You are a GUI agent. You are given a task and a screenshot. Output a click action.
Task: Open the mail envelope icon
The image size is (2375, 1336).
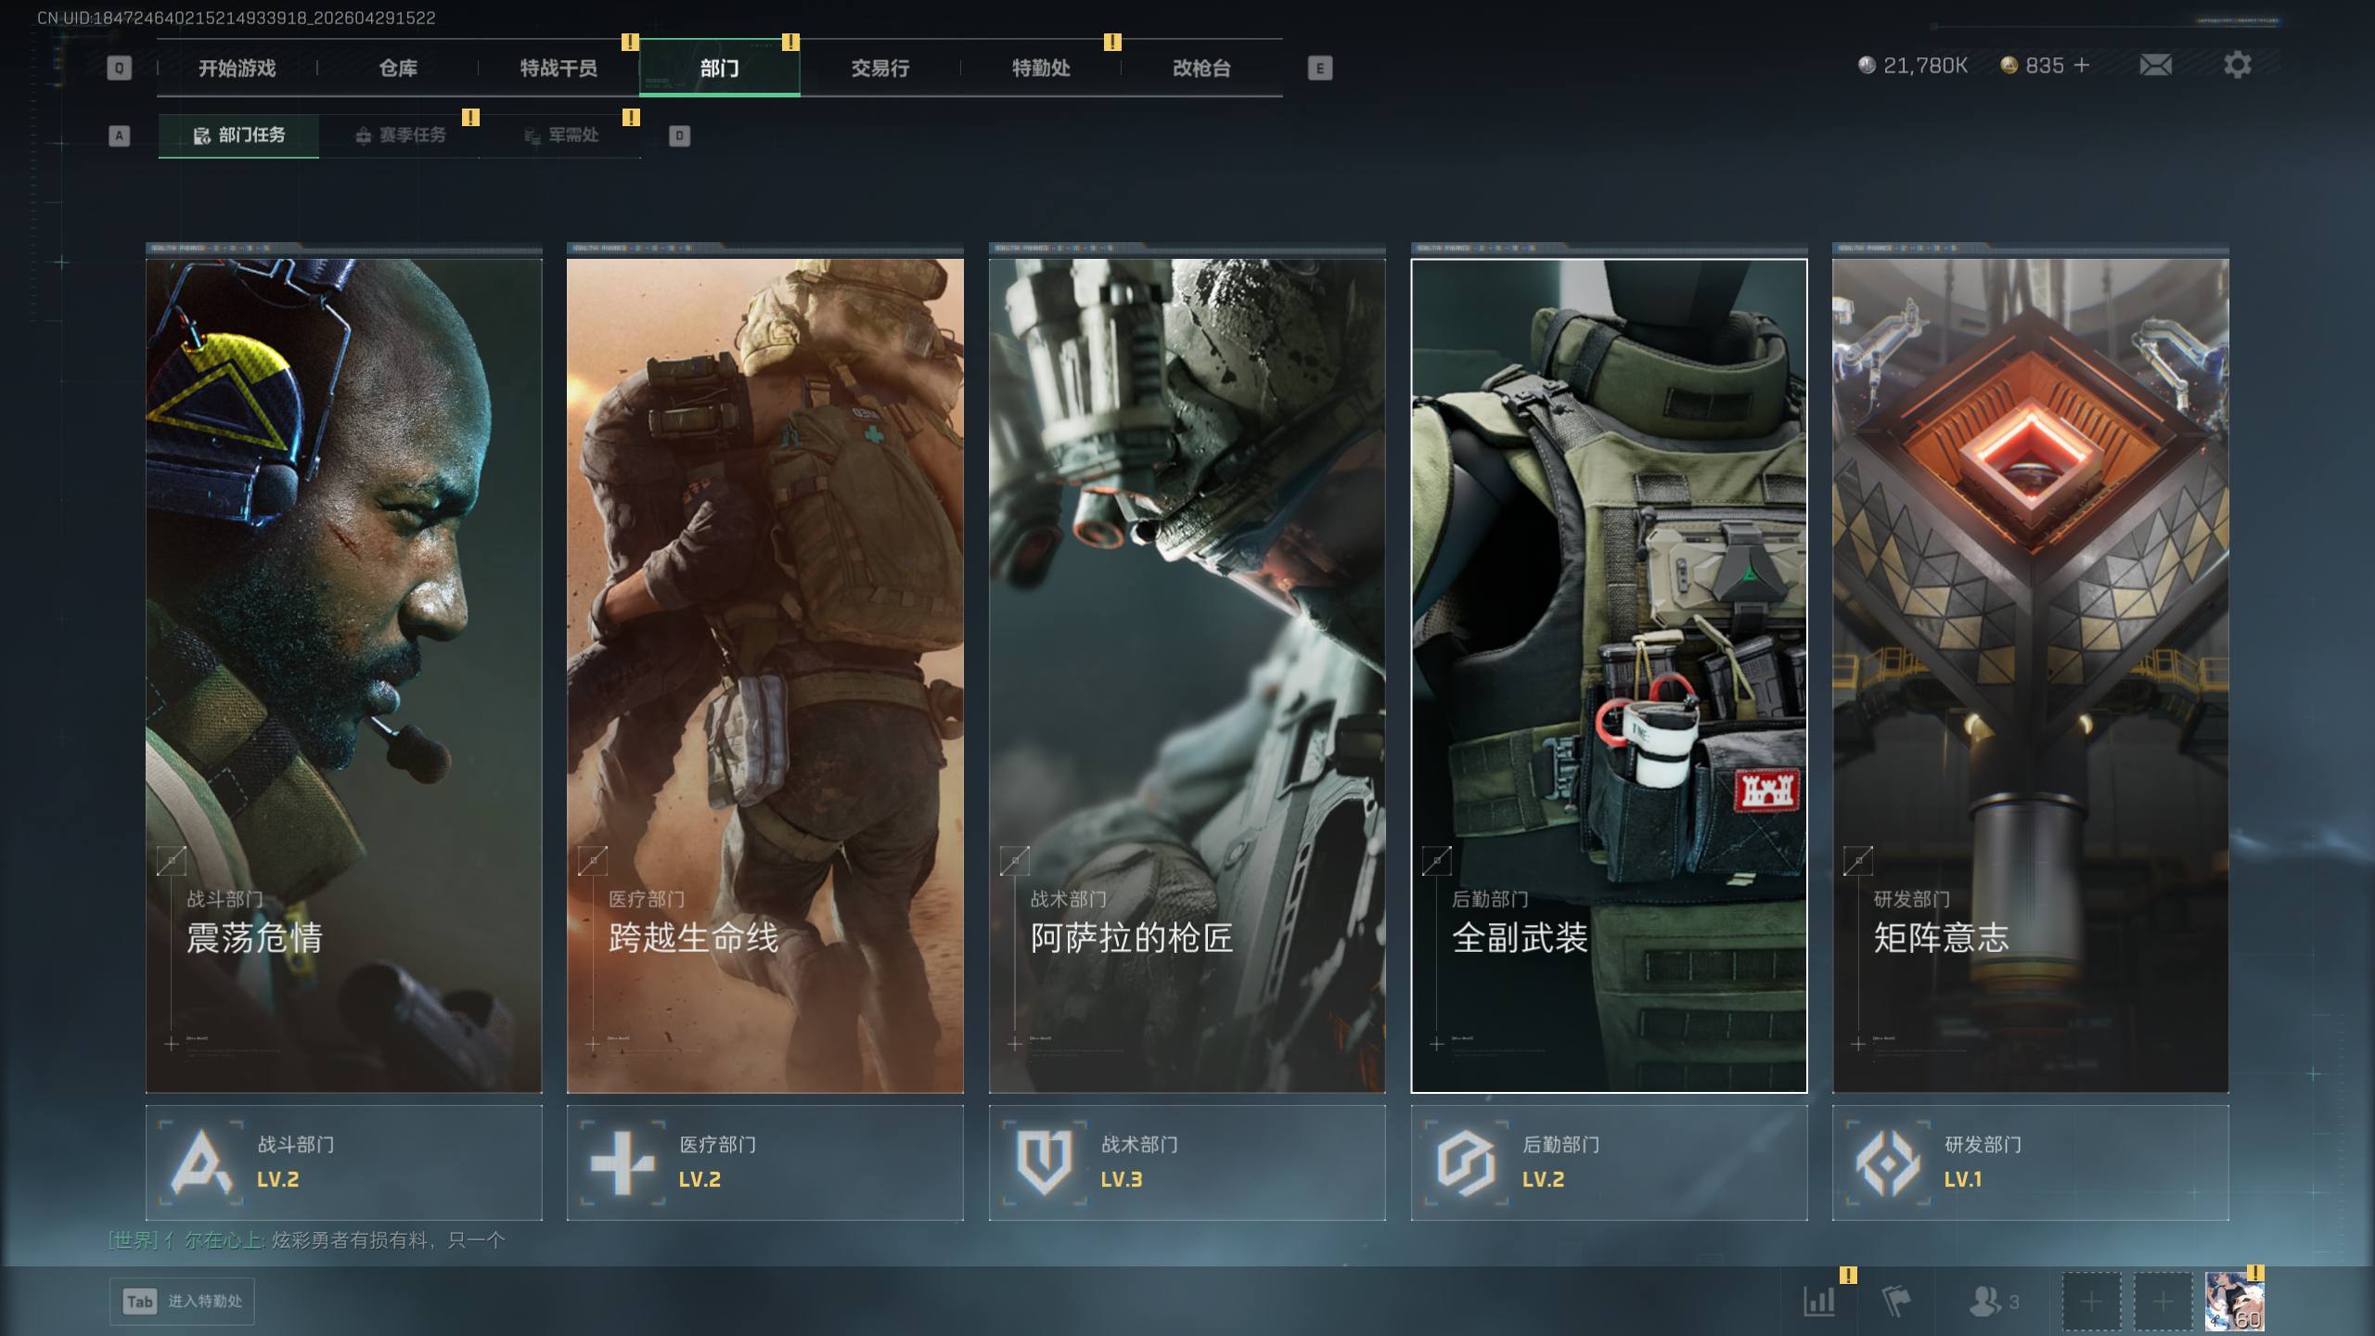pyautogui.click(x=2155, y=65)
